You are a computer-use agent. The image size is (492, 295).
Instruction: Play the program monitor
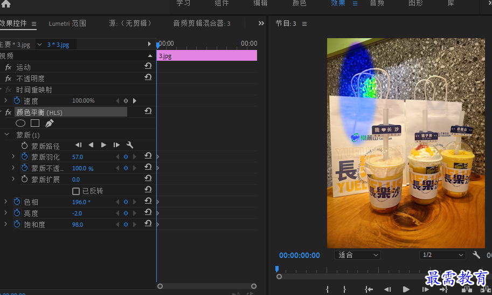click(x=406, y=290)
